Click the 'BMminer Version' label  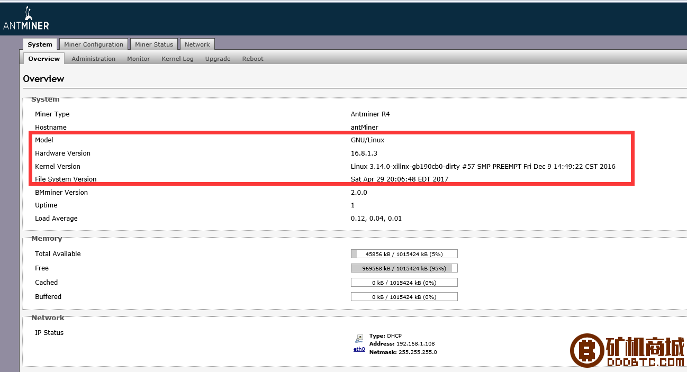pyautogui.click(x=61, y=193)
